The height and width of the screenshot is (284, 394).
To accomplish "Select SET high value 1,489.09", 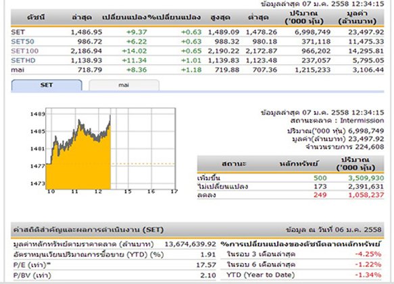I will pyautogui.click(x=224, y=32).
